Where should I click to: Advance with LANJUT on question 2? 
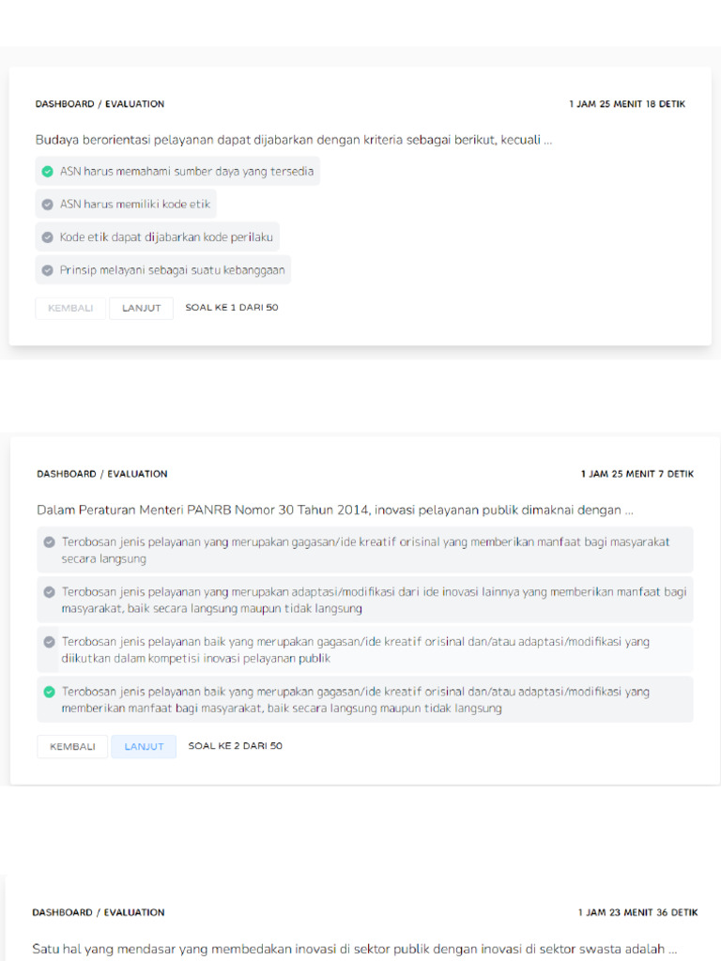144,747
